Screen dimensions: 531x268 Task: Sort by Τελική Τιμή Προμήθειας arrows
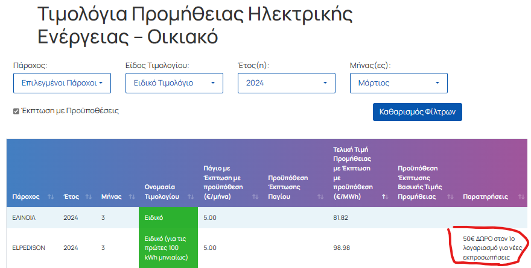(385, 197)
